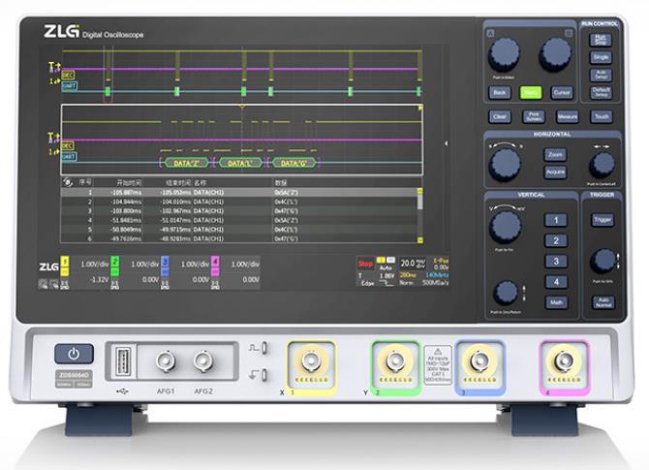Tap the red Stop status indicator
Image resolution: width=649 pixels, height=470 pixels.
(x=364, y=262)
